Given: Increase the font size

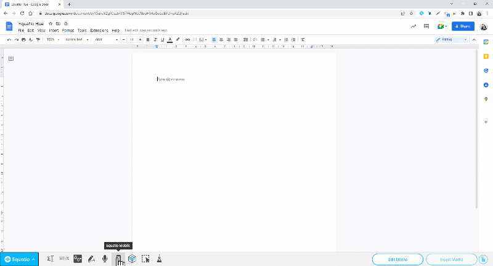Looking at the screenshot, I should pyautogui.click(x=140, y=39).
